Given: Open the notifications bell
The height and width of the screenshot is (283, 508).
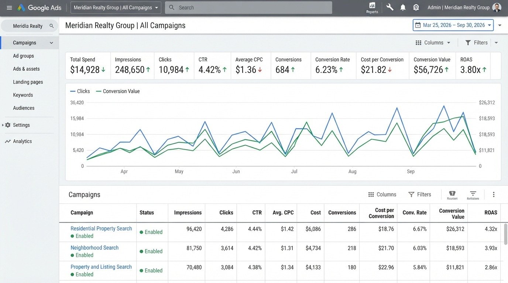Looking at the screenshot, I should 403,7.
